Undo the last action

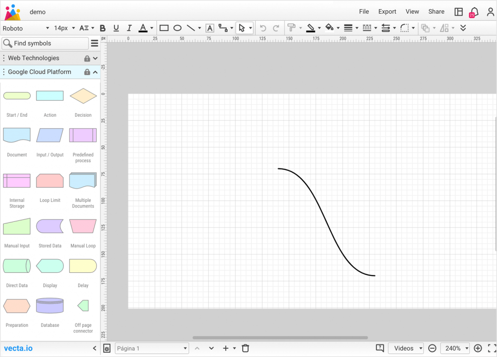(262, 28)
